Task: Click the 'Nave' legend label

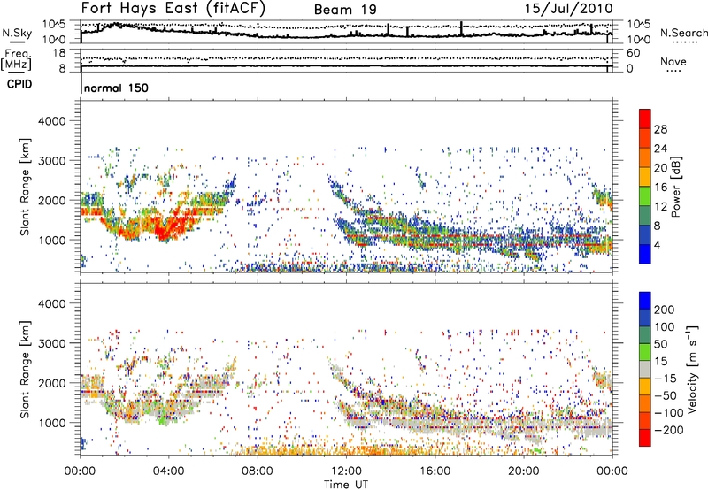Action: (x=673, y=62)
